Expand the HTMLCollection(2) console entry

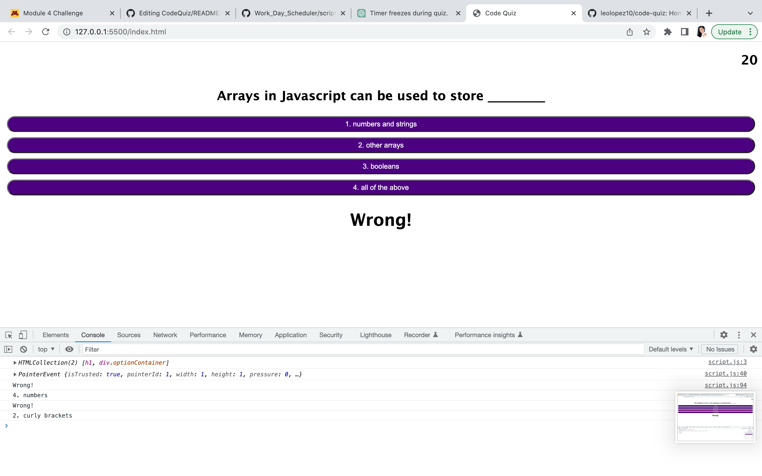[x=15, y=363]
